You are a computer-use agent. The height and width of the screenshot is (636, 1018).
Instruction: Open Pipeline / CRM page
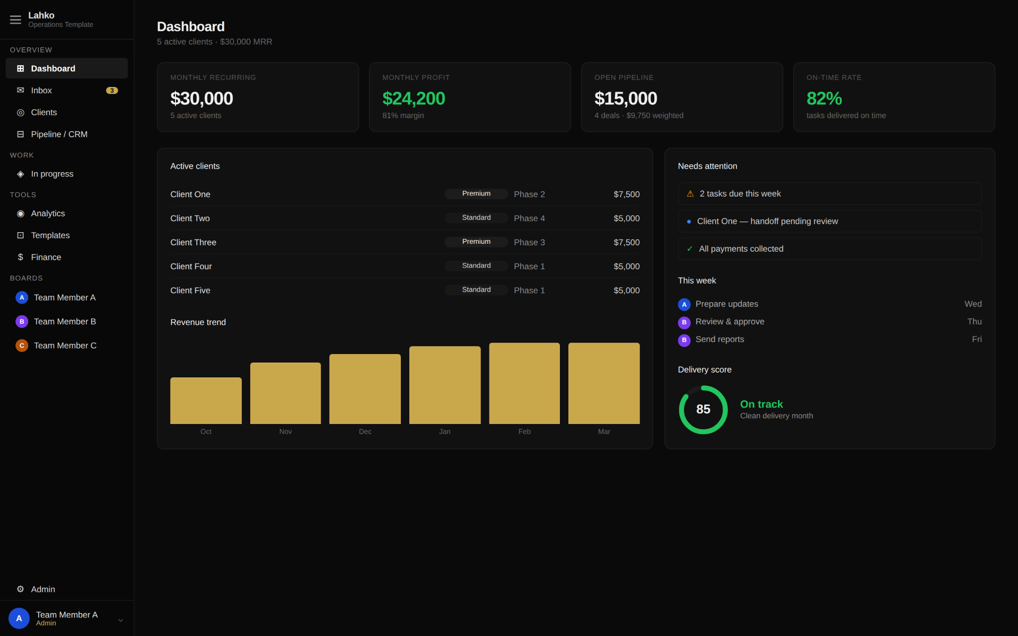click(x=67, y=134)
